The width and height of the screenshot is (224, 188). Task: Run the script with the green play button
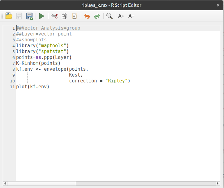pyautogui.click(x=41, y=16)
